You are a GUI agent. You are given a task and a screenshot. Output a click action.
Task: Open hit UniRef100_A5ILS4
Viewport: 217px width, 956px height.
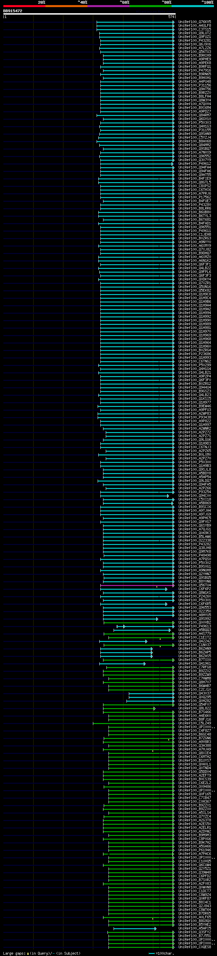pyautogui.click(x=195, y=812)
